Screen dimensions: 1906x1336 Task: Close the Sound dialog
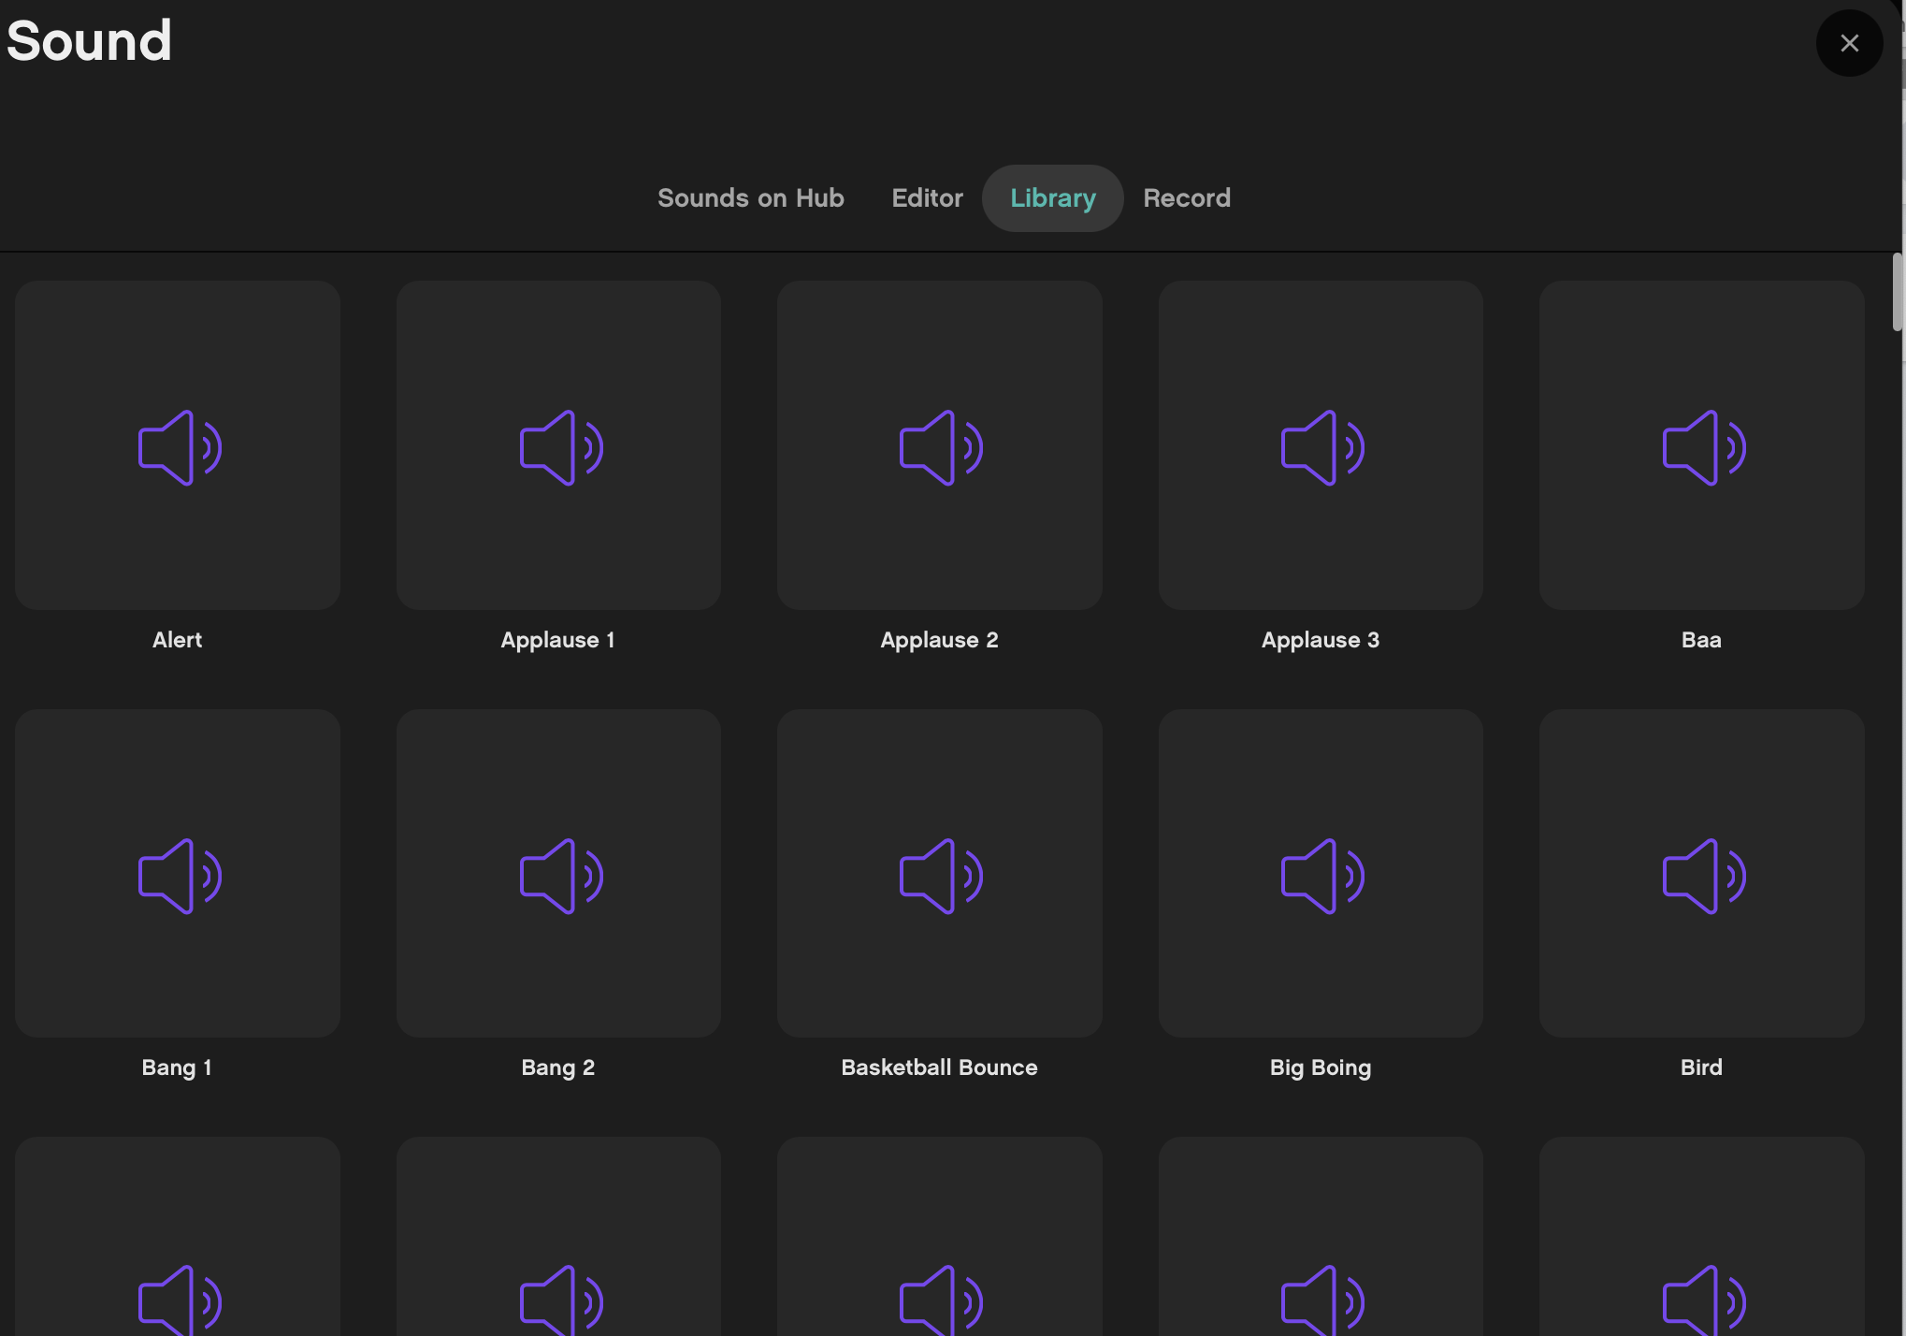(x=1849, y=43)
